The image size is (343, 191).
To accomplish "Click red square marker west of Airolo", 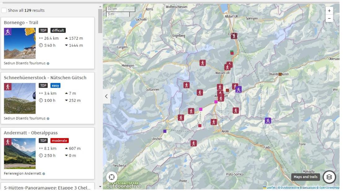I will pyautogui.click(x=200, y=126).
